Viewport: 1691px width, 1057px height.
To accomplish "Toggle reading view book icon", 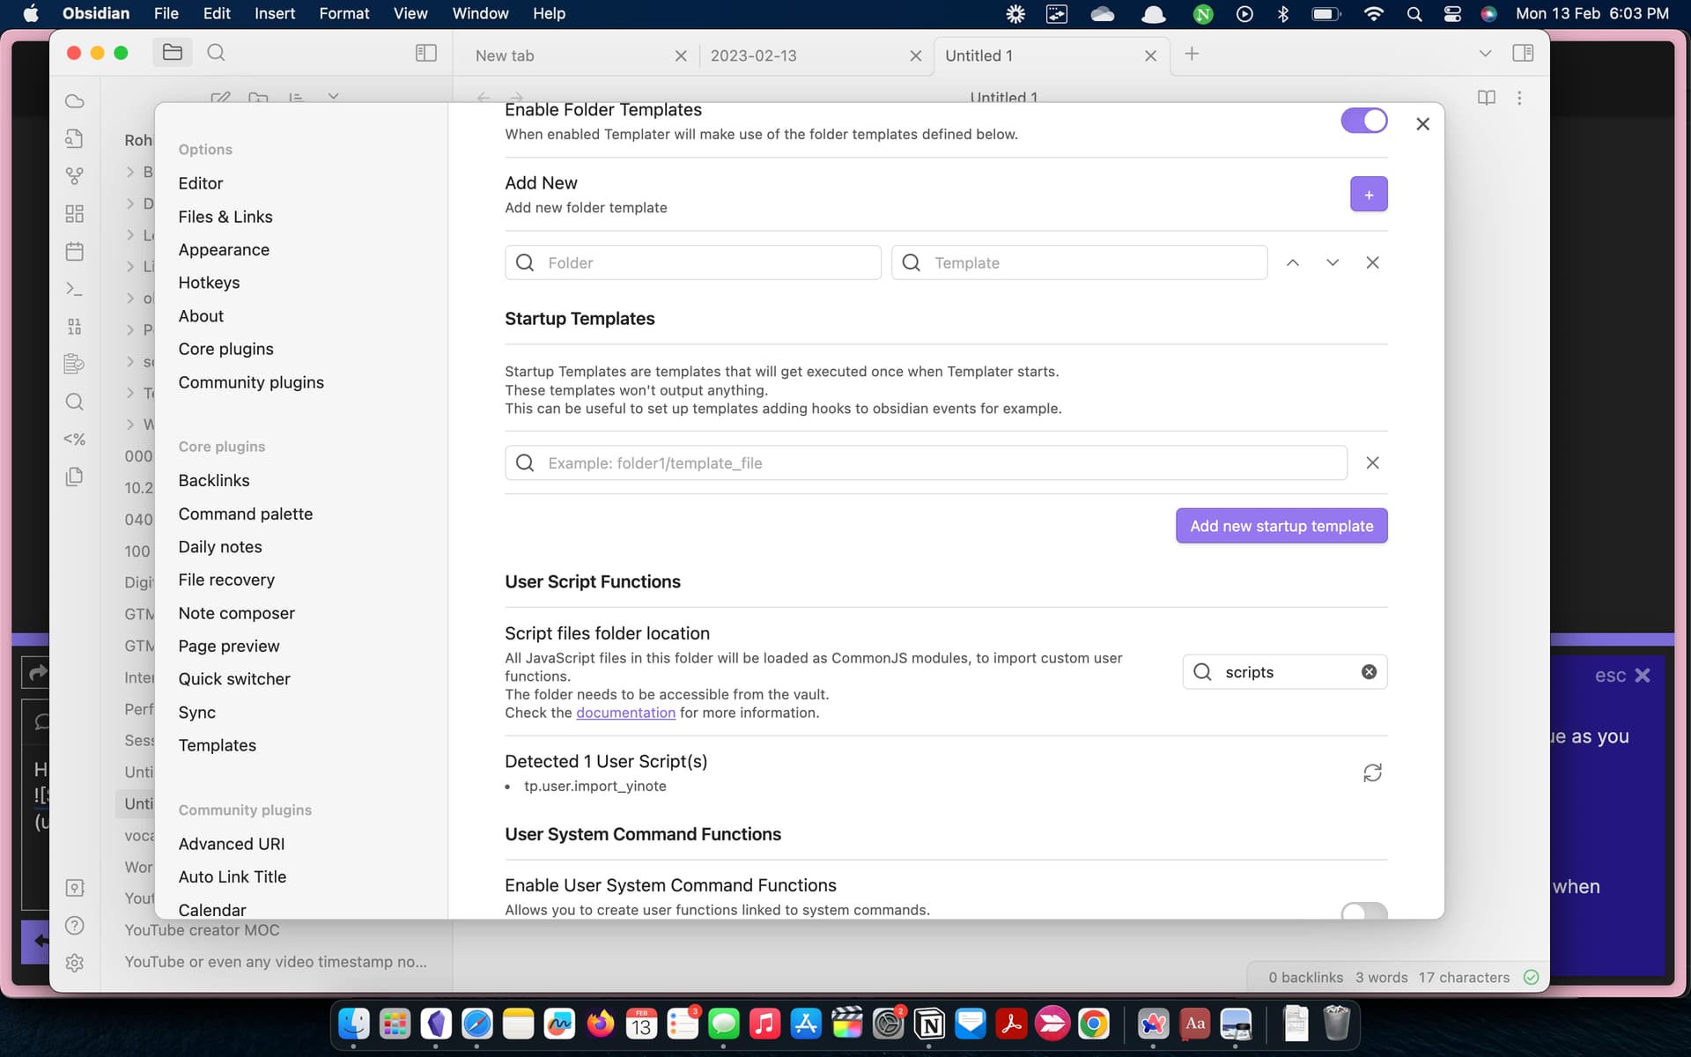I will click(1487, 98).
